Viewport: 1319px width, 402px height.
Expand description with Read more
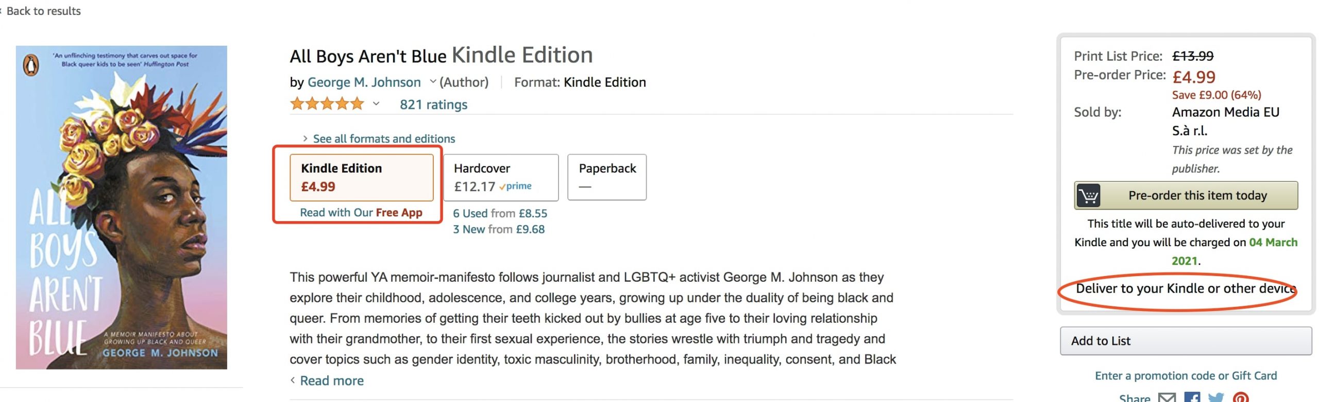(331, 381)
